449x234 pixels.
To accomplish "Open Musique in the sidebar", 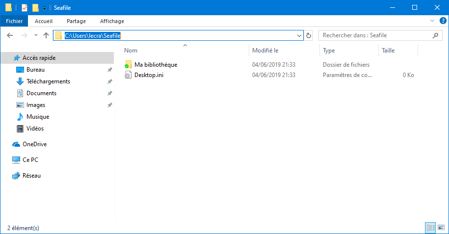I will click(x=37, y=117).
